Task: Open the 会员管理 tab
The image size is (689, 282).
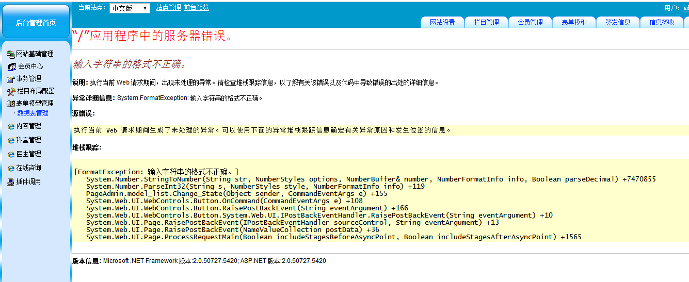Action: pos(530,22)
